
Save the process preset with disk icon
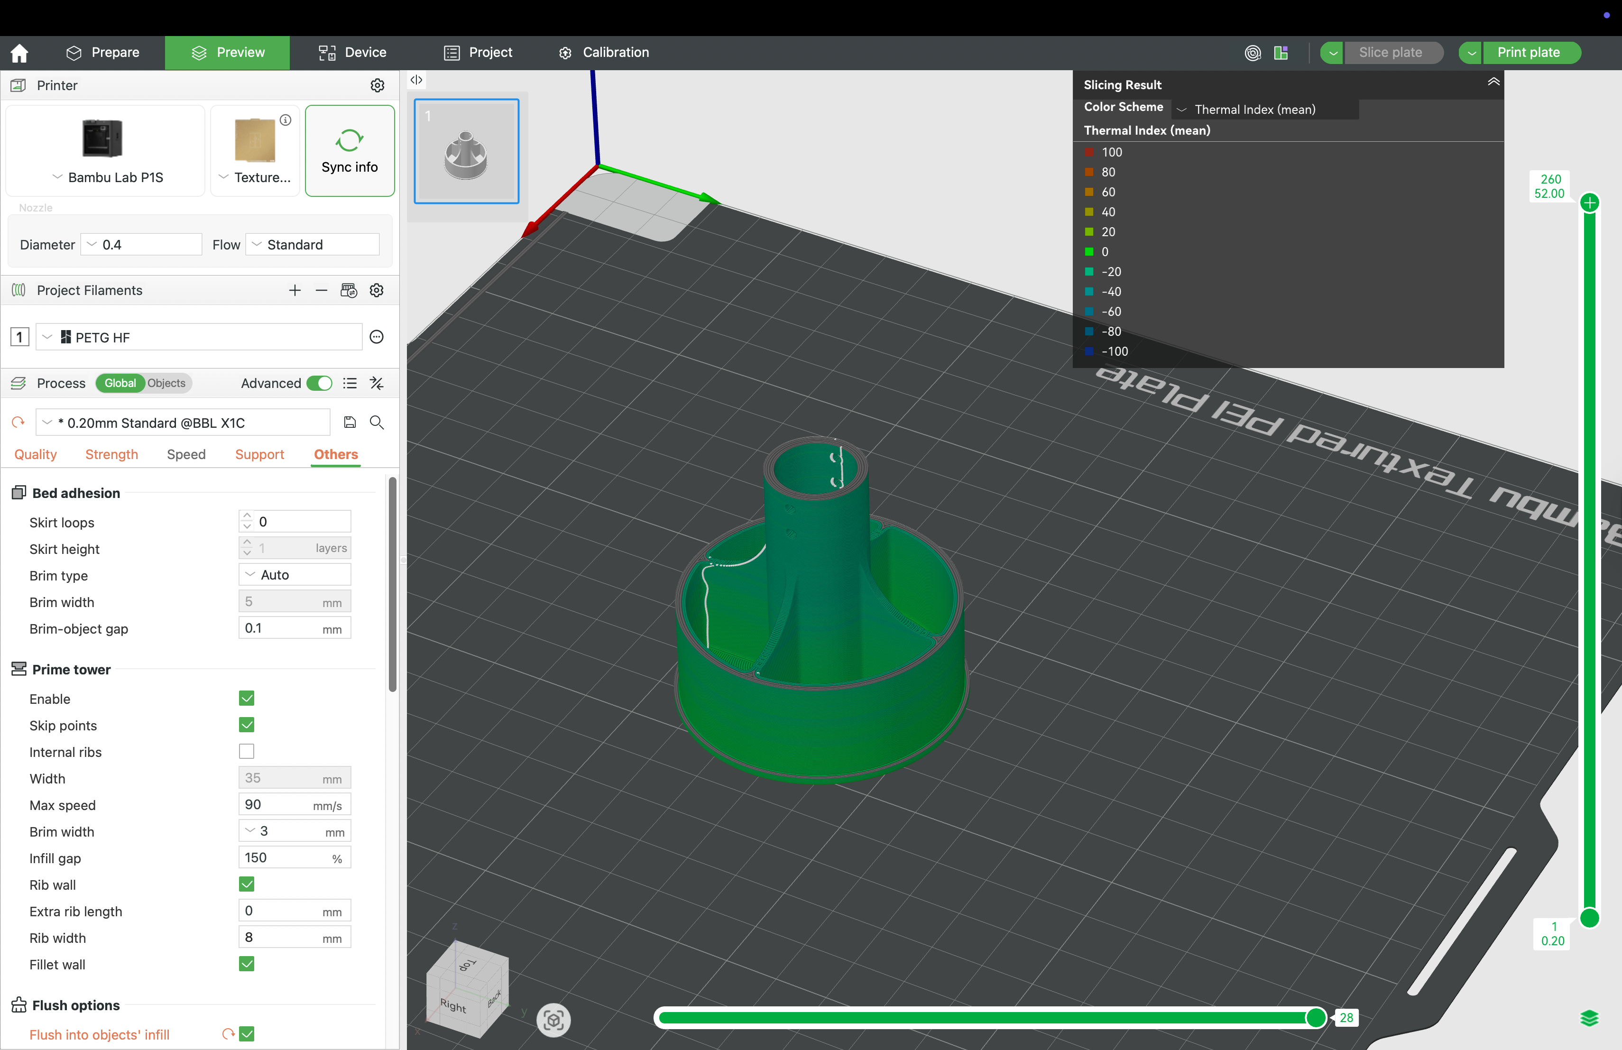tap(350, 423)
